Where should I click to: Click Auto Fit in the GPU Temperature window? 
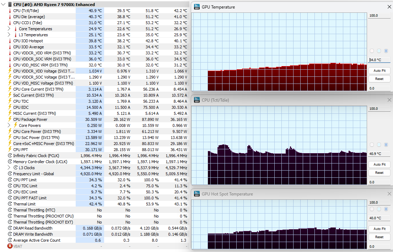[379, 71]
